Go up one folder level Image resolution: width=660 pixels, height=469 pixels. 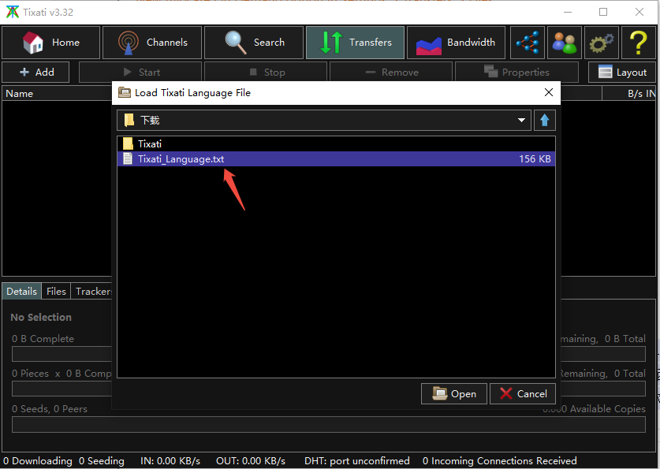tap(544, 121)
